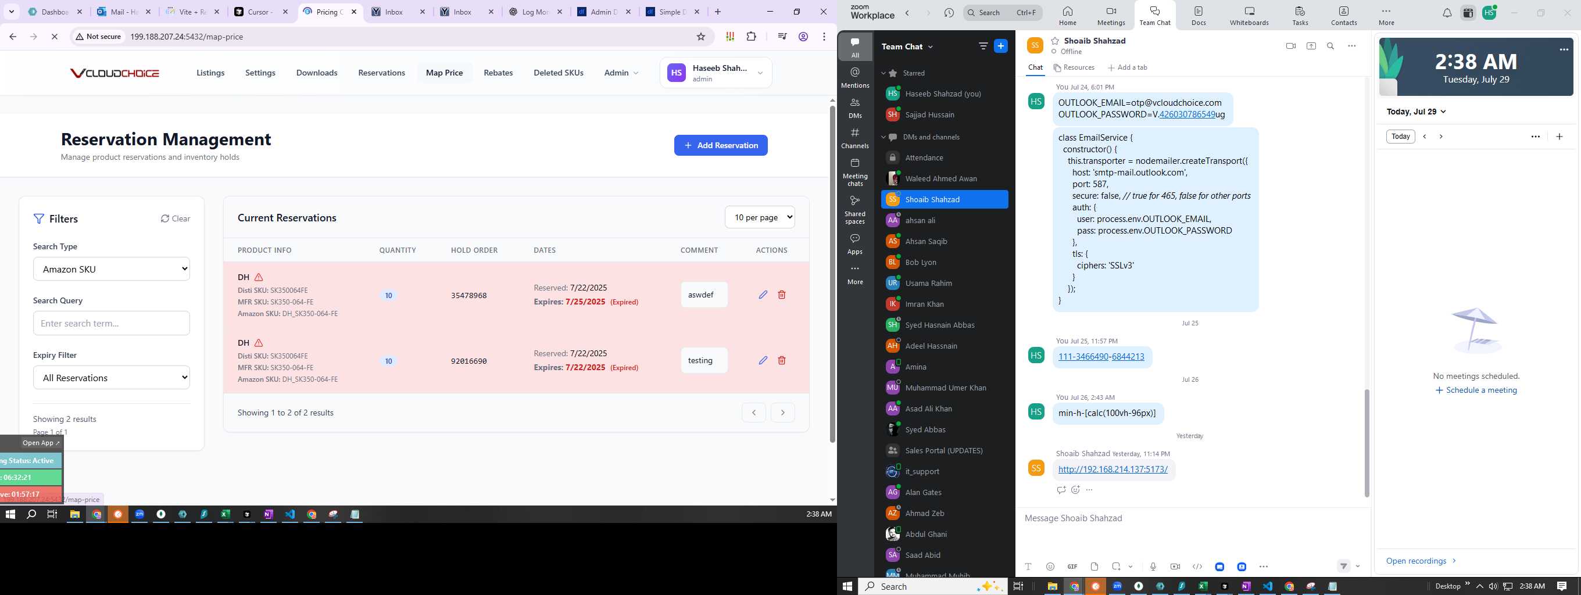
Task: Open Rebates page in navigation
Action: (x=498, y=73)
